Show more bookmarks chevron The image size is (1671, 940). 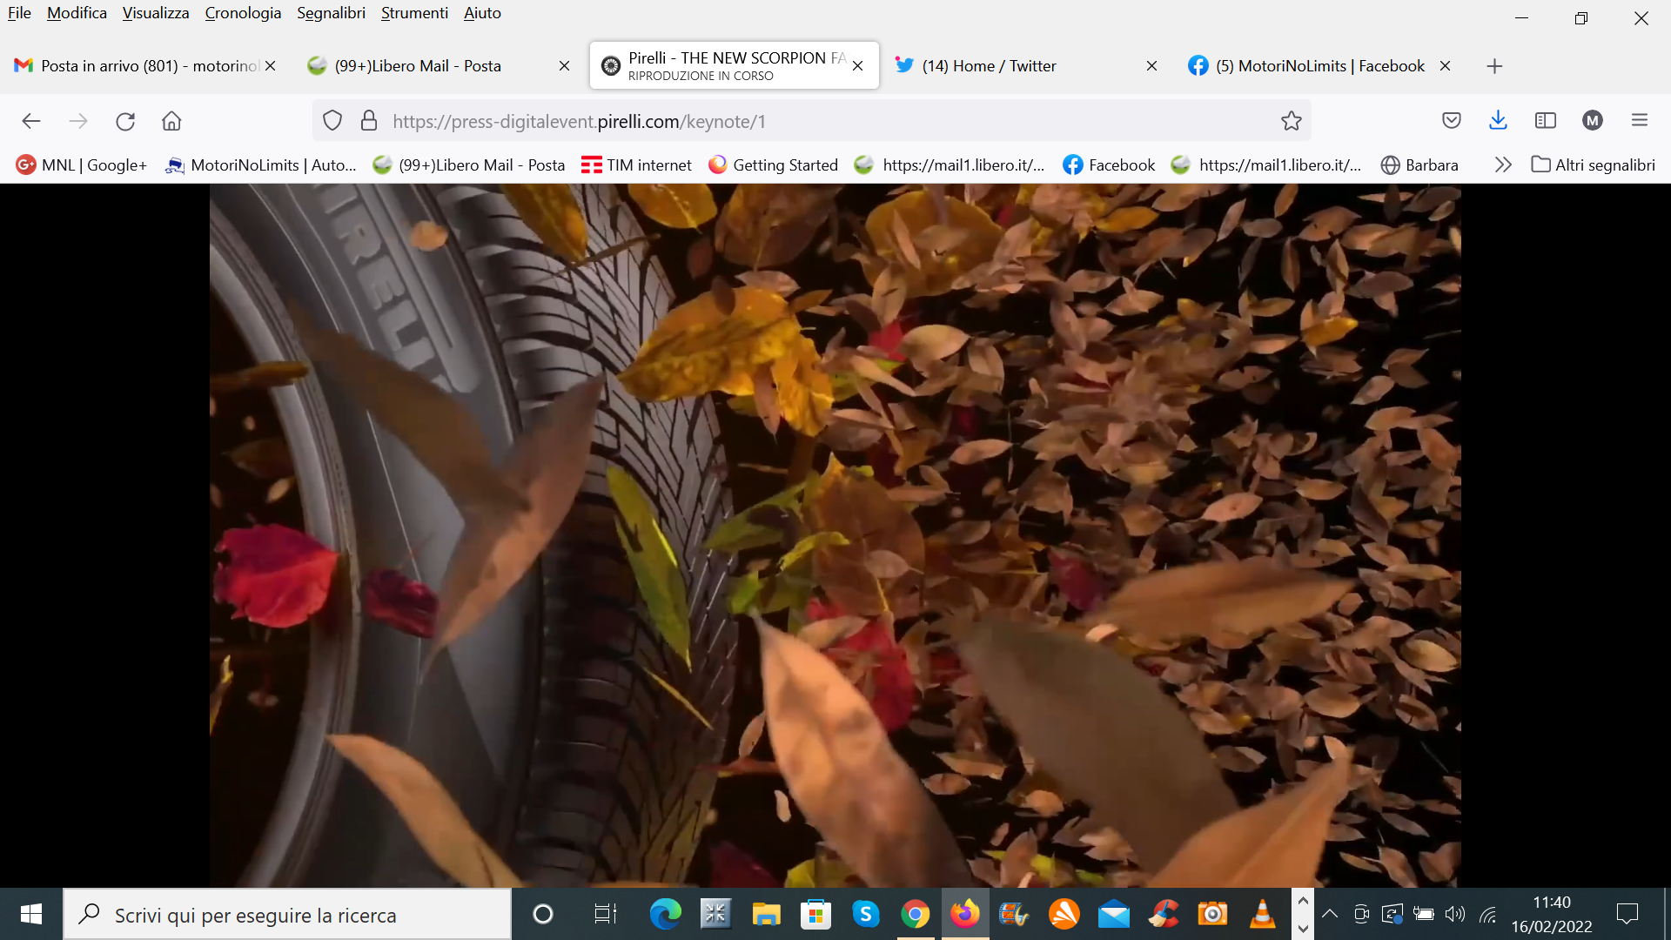pyautogui.click(x=1503, y=164)
